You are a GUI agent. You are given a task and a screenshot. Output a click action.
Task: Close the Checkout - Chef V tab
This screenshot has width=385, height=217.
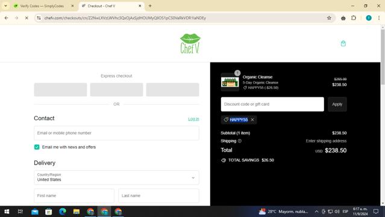point(140,6)
